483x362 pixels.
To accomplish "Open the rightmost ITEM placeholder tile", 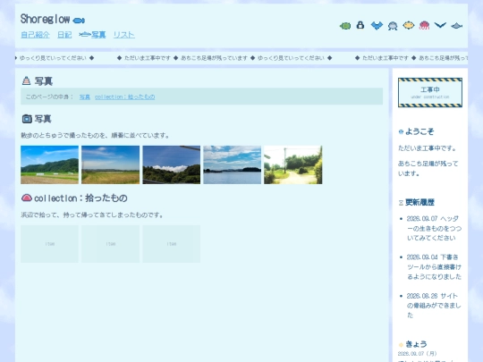I will [x=171, y=244].
